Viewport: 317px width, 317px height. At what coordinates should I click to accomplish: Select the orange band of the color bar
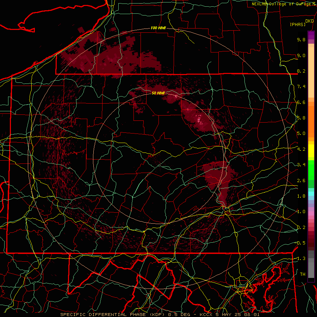(311, 121)
